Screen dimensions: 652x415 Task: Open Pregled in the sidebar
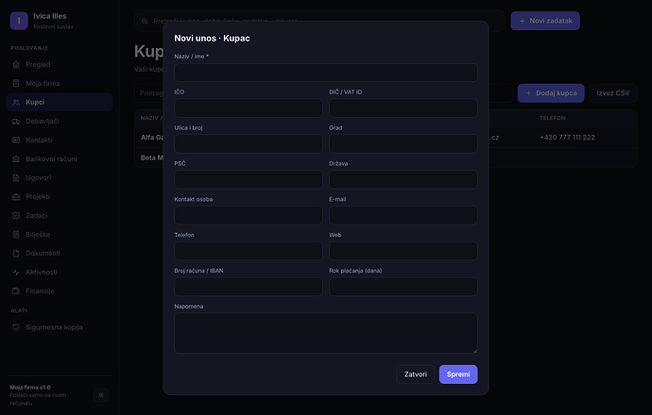[60, 64]
